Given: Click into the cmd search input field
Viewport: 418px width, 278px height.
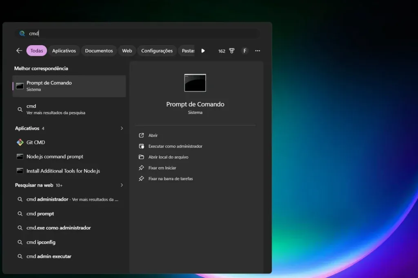Looking at the screenshot, I should point(137,33).
